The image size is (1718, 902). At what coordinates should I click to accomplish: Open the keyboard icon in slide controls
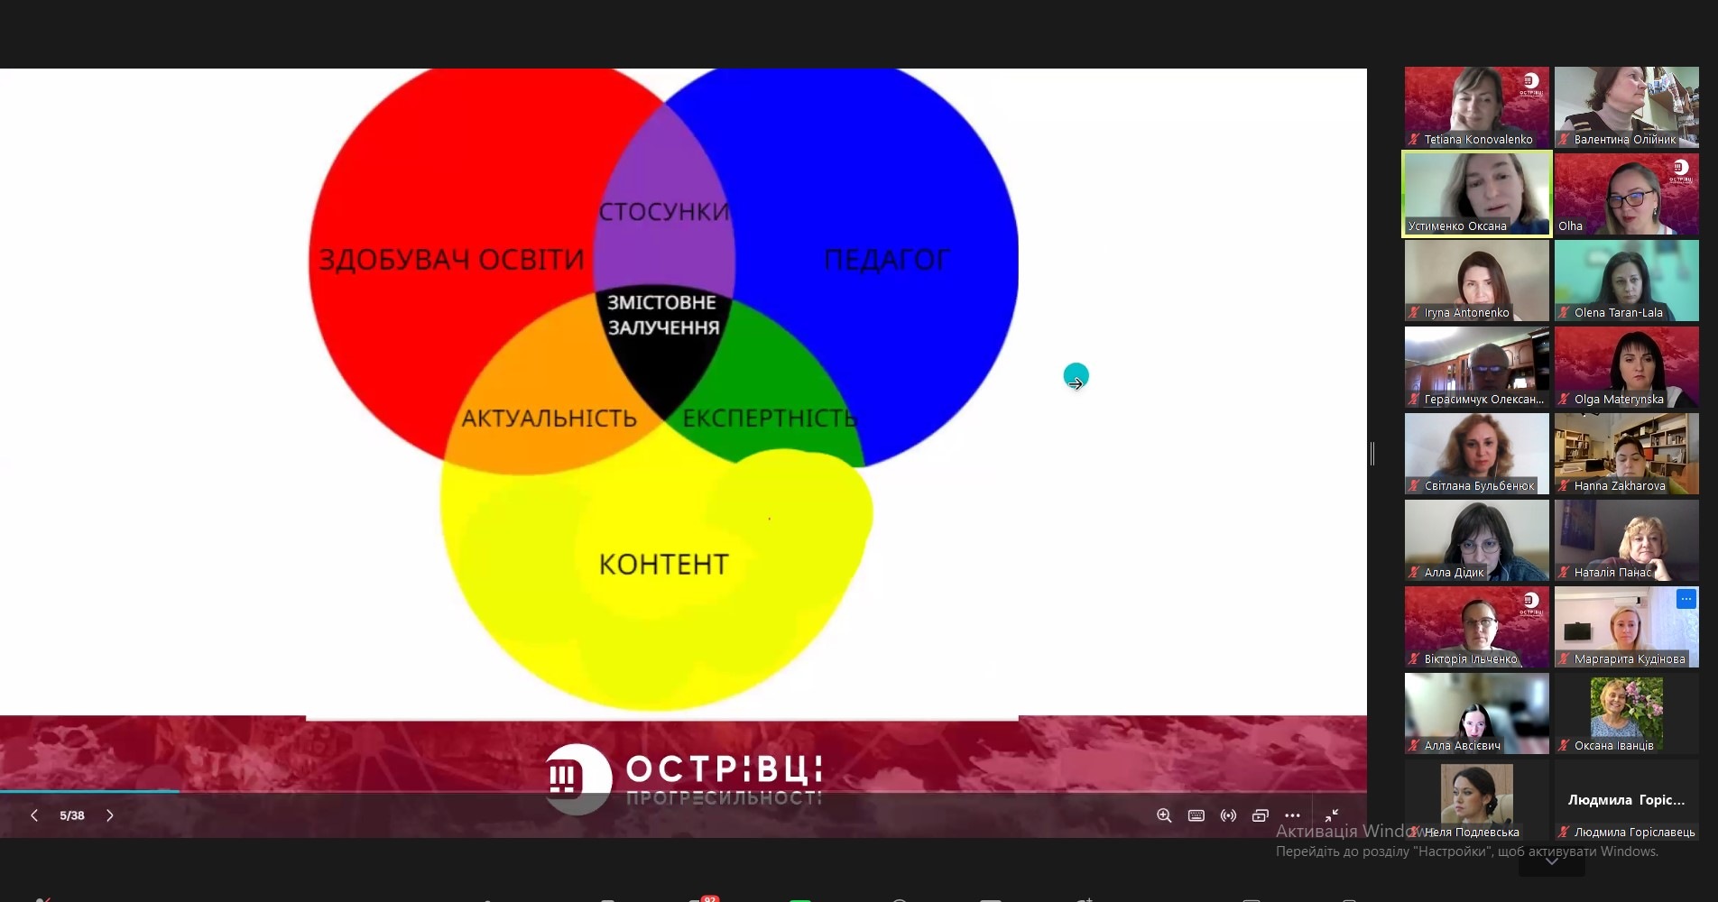(1196, 815)
